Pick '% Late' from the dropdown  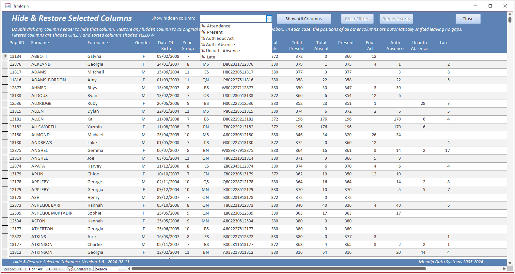click(x=236, y=57)
